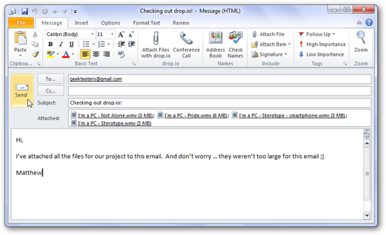
Task: Click the Previous Item up arrow
Action: (x=55, y=11)
